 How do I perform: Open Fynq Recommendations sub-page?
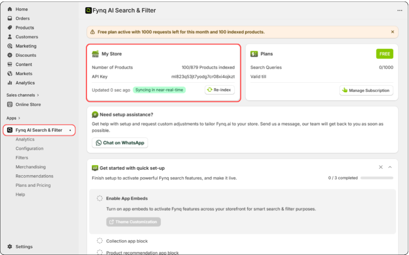[34, 176]
